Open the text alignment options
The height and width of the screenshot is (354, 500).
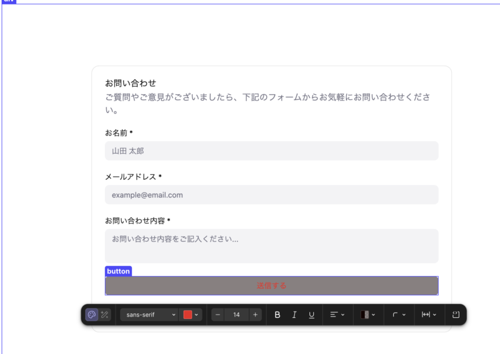coord(337,315)
